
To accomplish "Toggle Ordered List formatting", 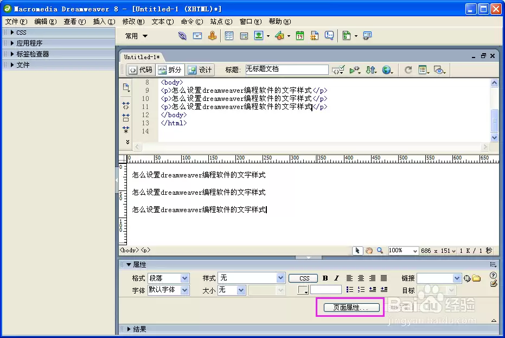I will pyautogui.click(x=361, y=289).
